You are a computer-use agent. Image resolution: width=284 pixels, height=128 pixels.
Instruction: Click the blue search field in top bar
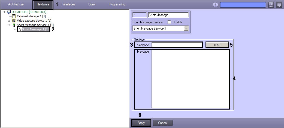point(243,5)
